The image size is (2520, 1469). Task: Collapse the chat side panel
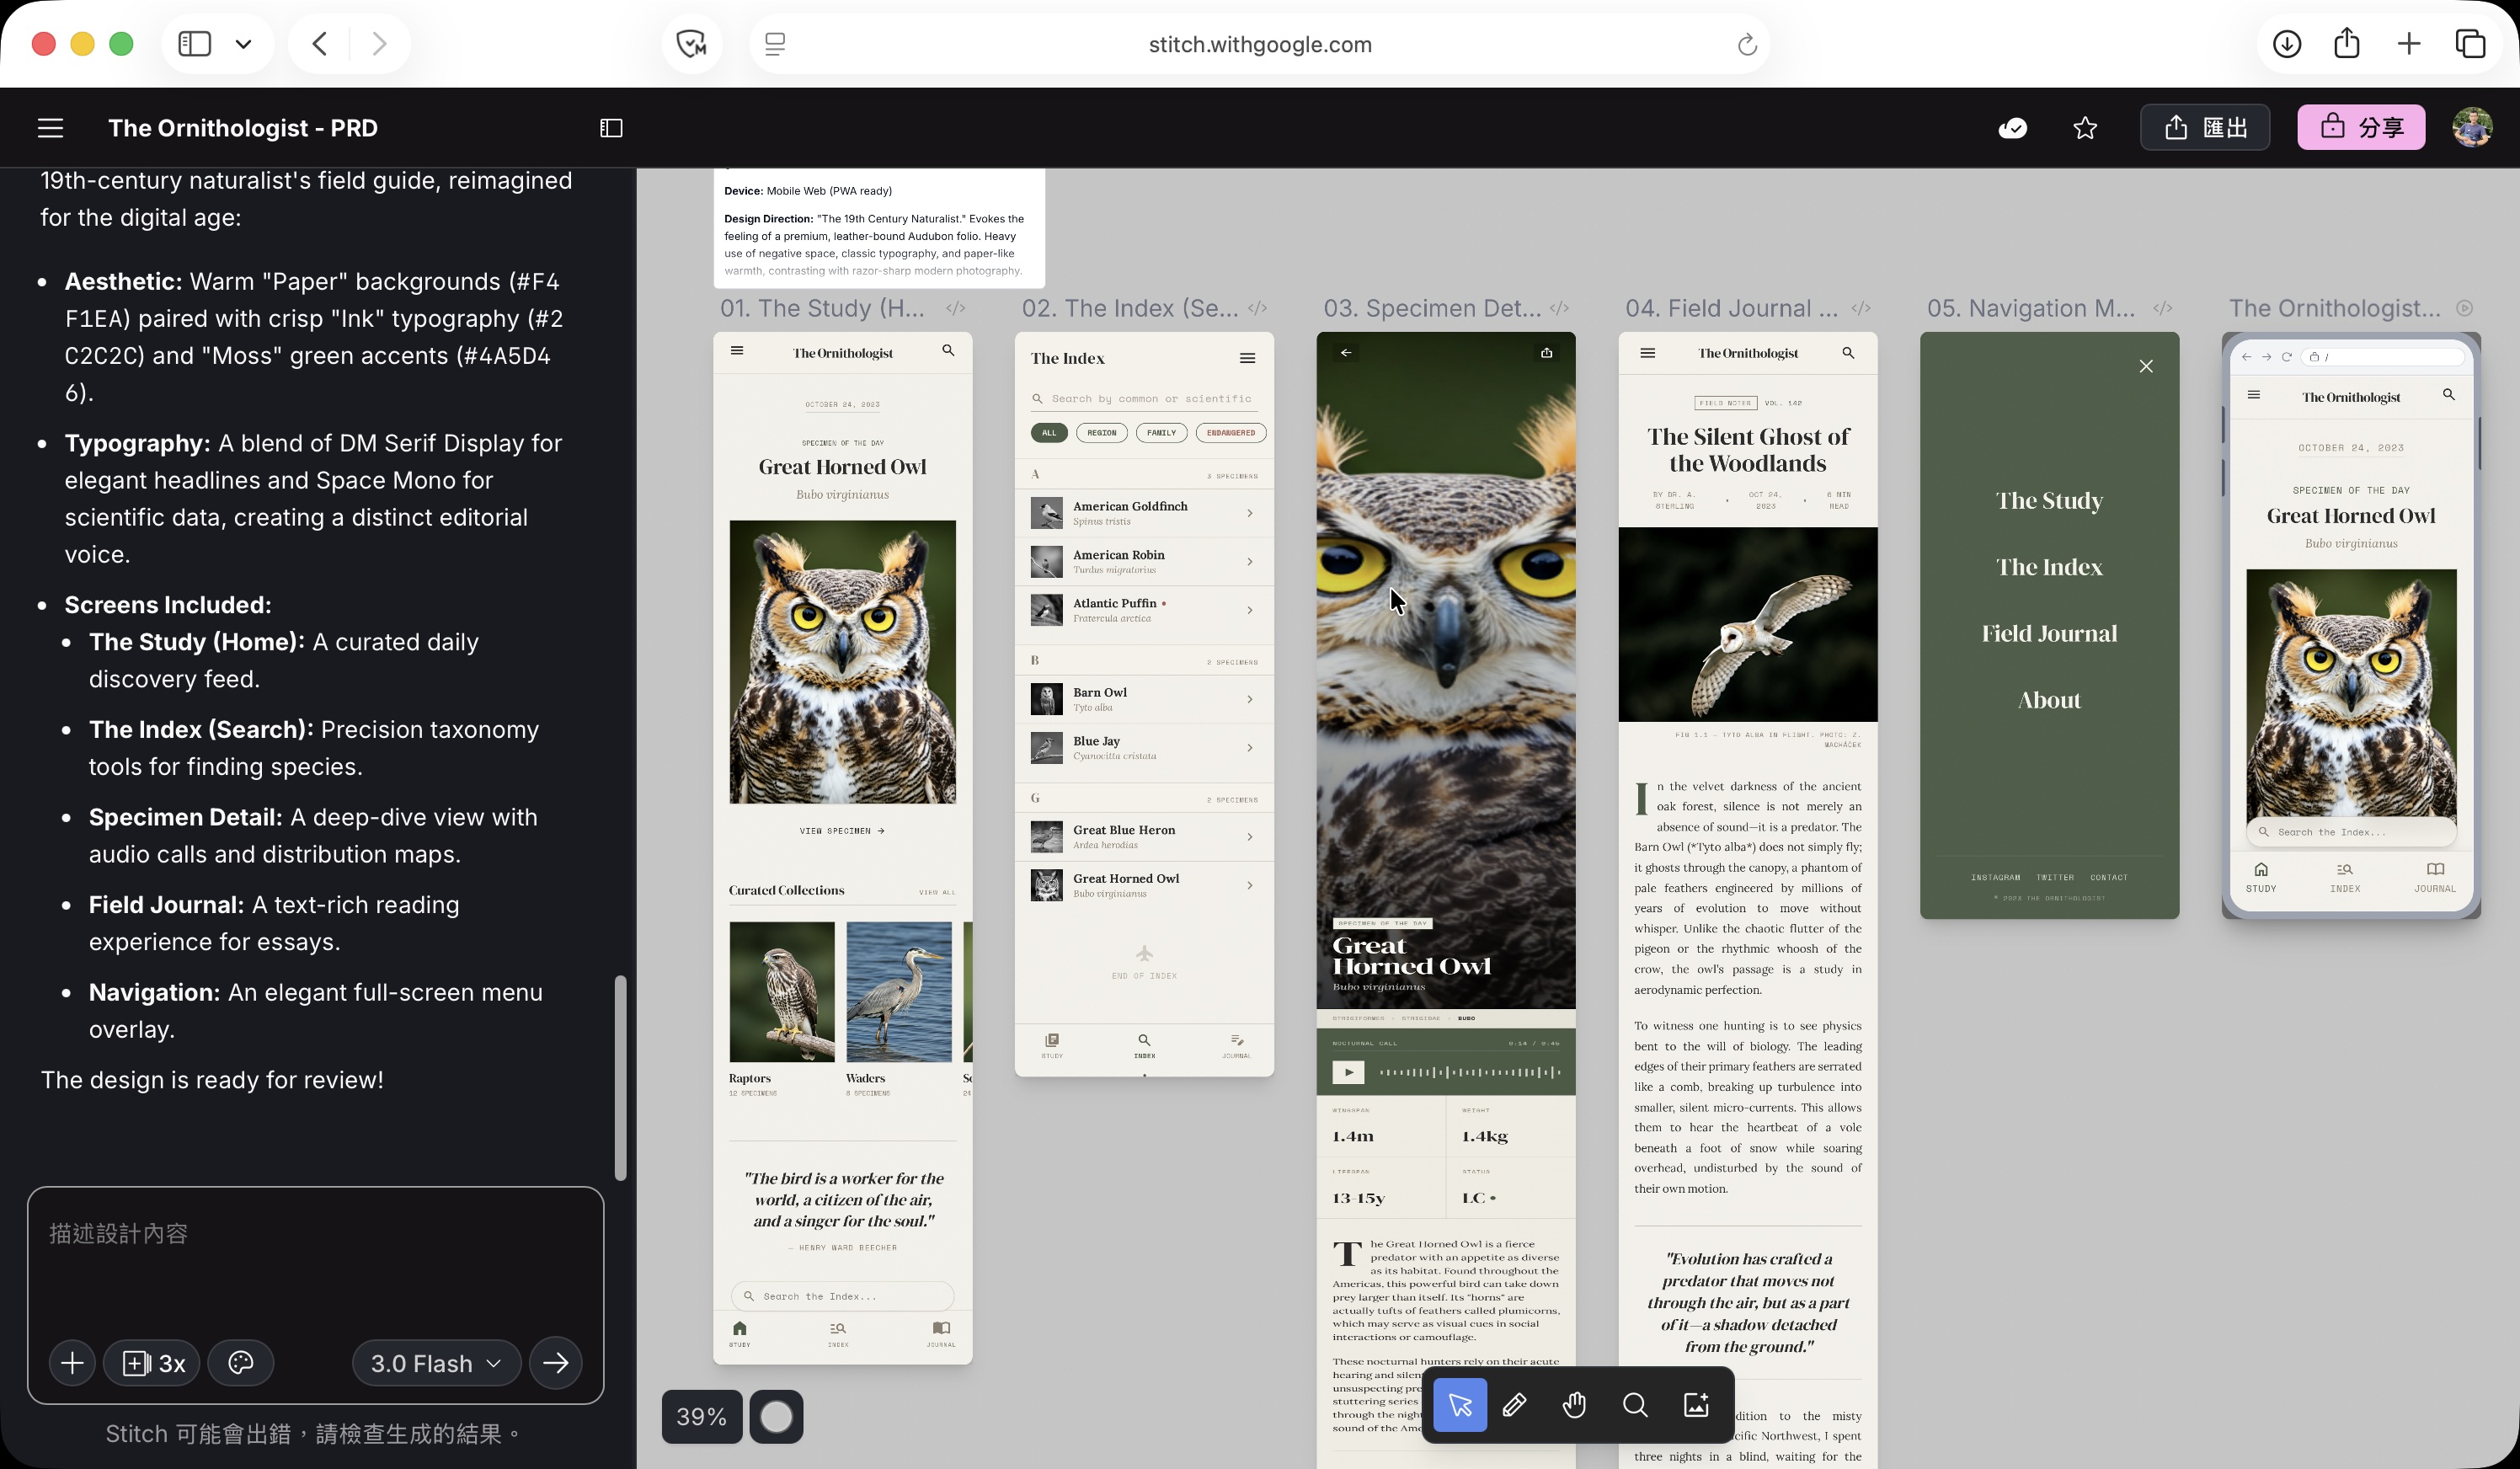611,128
